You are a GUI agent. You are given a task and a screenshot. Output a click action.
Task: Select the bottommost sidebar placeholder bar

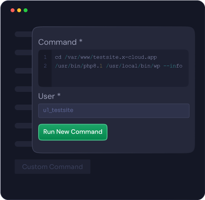pyautogui.click(x=23, y=144)
